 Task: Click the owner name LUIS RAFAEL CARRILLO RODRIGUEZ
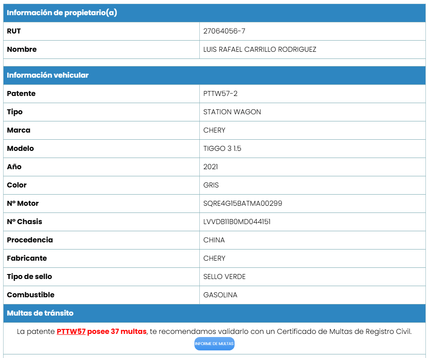click(260, 49)
